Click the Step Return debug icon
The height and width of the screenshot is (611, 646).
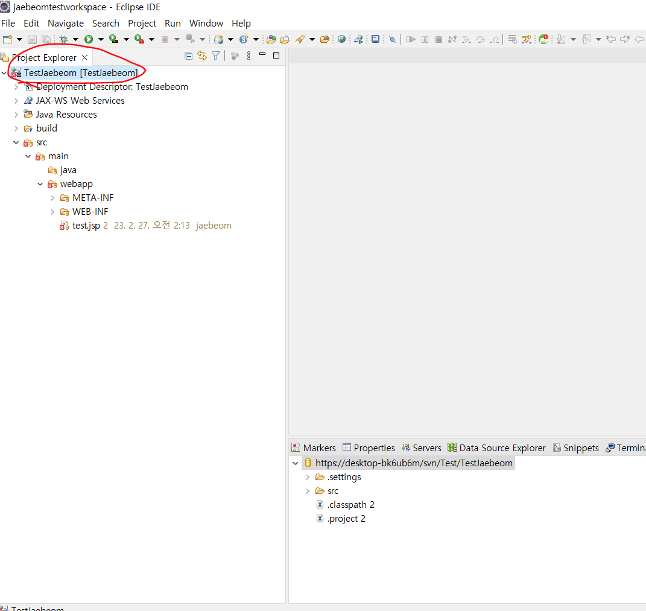pos(495,40)
